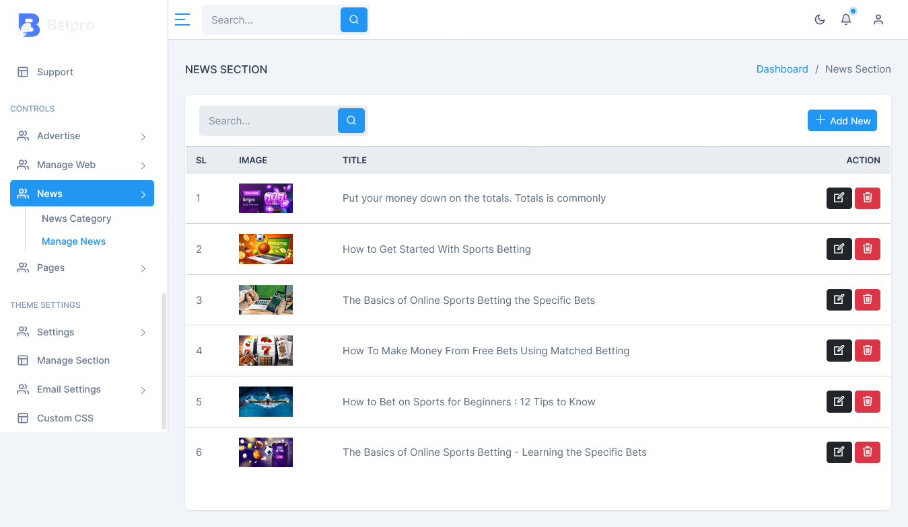This screenshot has width=908, height=527.
Task: Click the casino cards thumbnail in row 4
Action: [x=266, y=351]
